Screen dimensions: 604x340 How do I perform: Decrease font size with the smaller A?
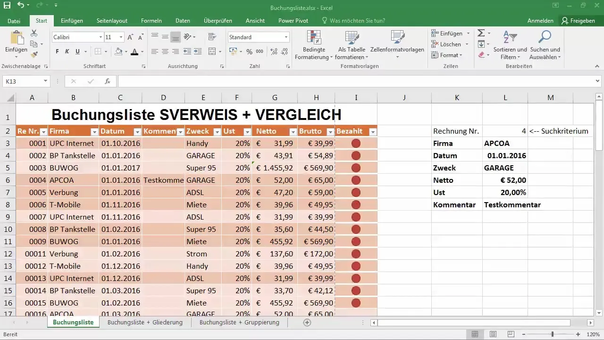coord(141,37)
